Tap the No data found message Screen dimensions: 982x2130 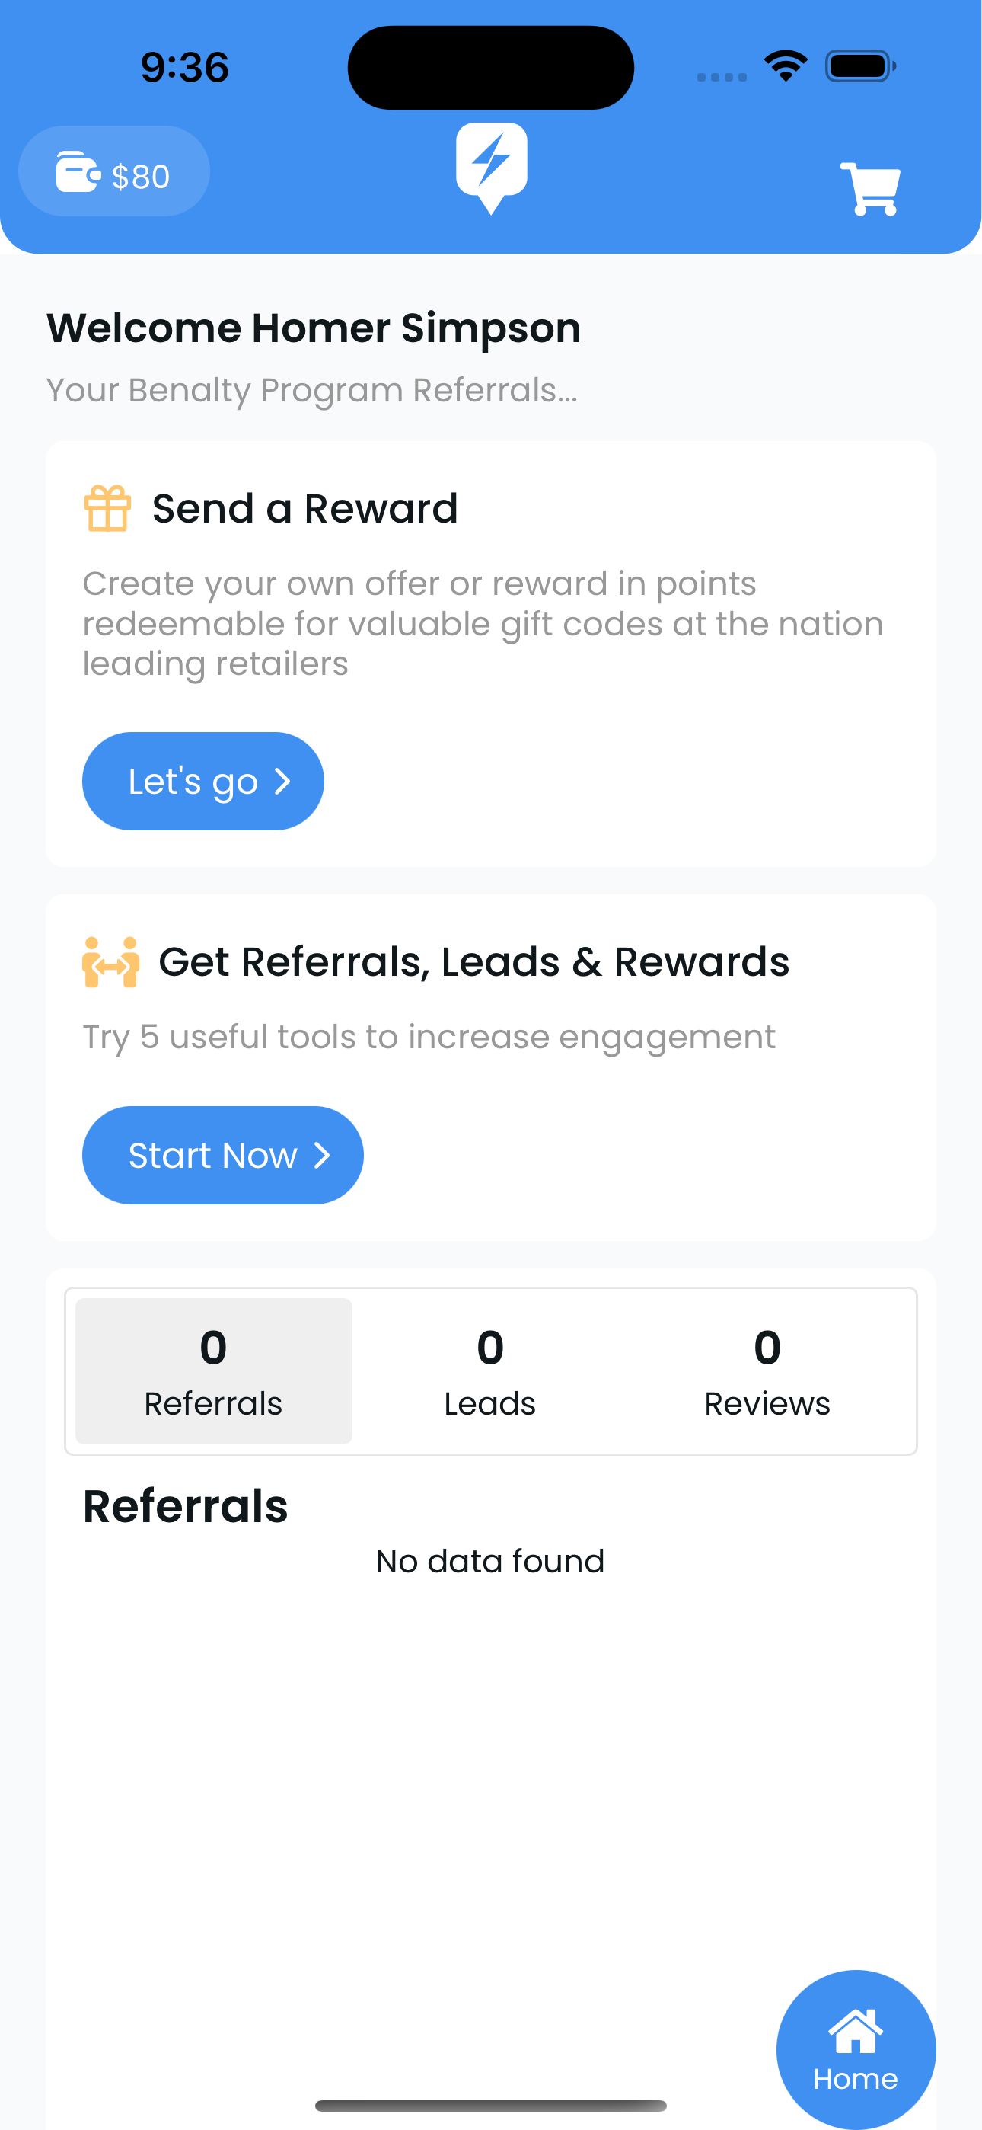(490, 1561)
